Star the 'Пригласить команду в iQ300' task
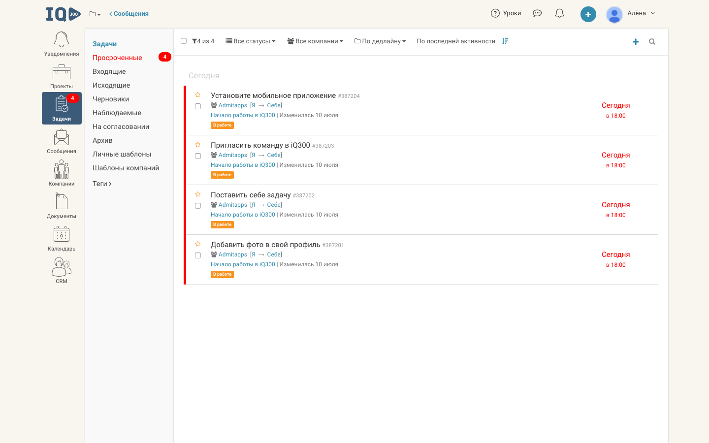 (197, 145)
